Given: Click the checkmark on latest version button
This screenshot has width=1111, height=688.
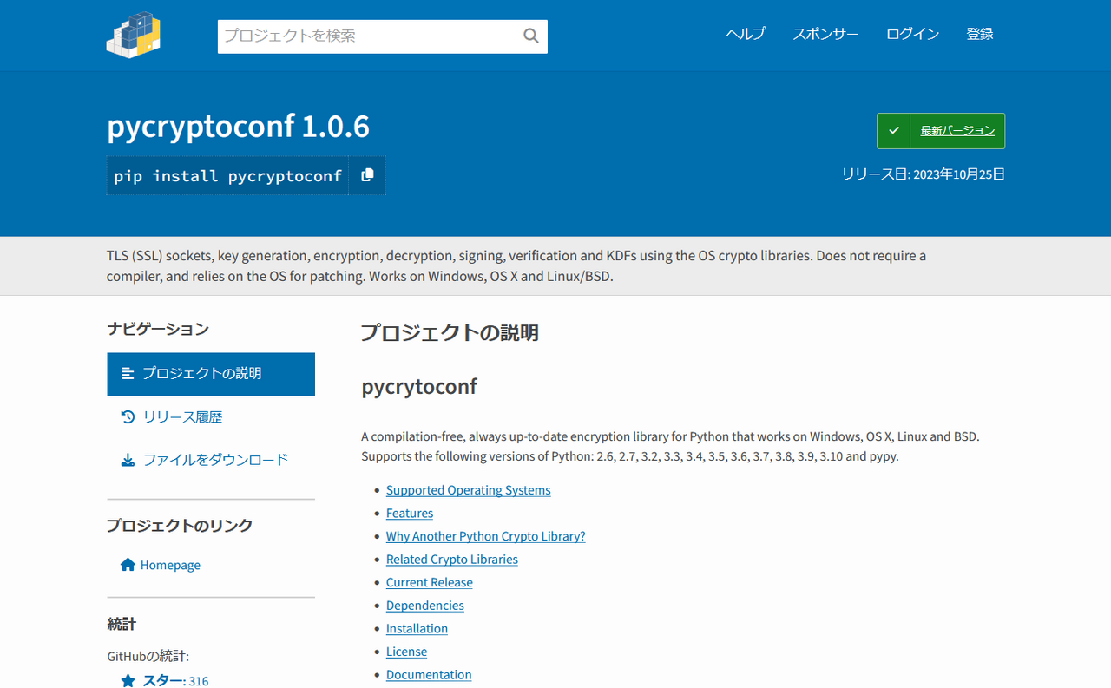Looking at the screenshot, I should (x=893, y=131).
